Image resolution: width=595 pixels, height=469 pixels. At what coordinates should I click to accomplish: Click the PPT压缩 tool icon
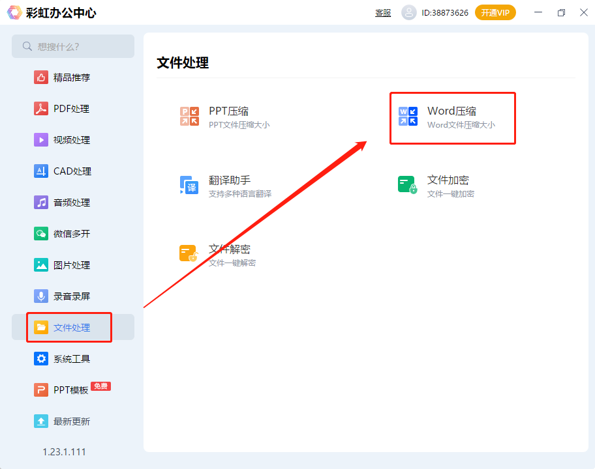pyautogui.click(x=189, y=117)
